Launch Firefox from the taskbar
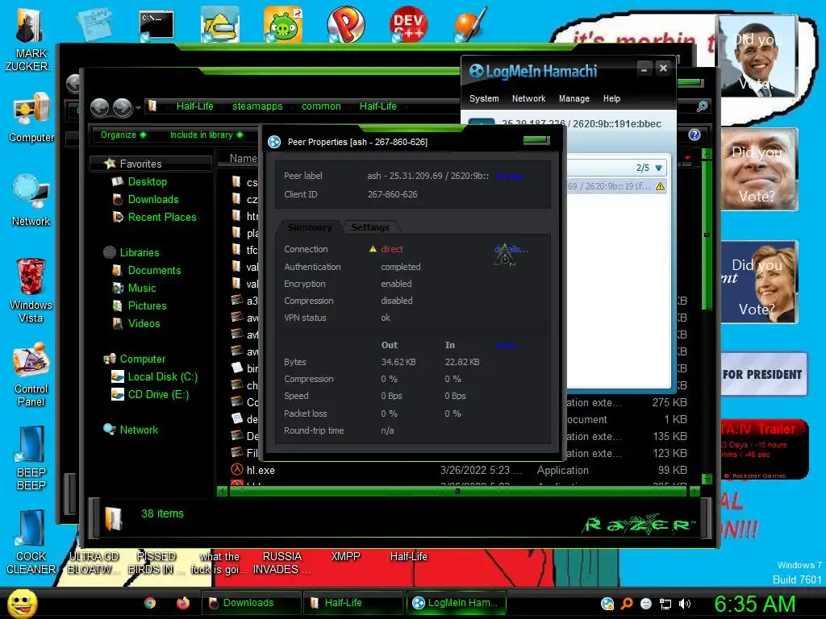The height and width of the screenshot is (619, 826). (x=183, y=603)
